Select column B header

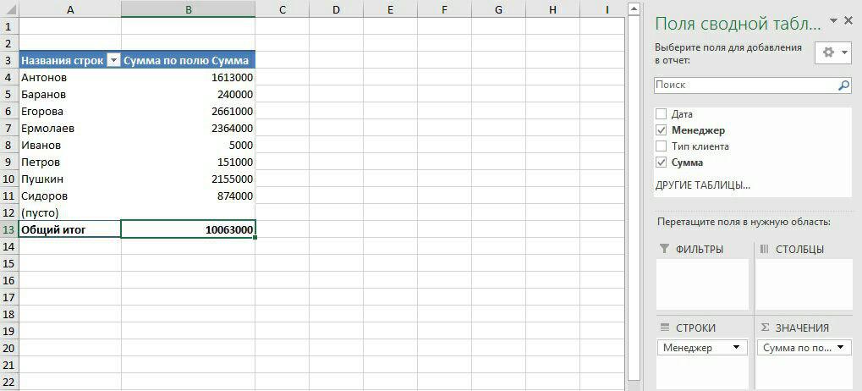188,8
